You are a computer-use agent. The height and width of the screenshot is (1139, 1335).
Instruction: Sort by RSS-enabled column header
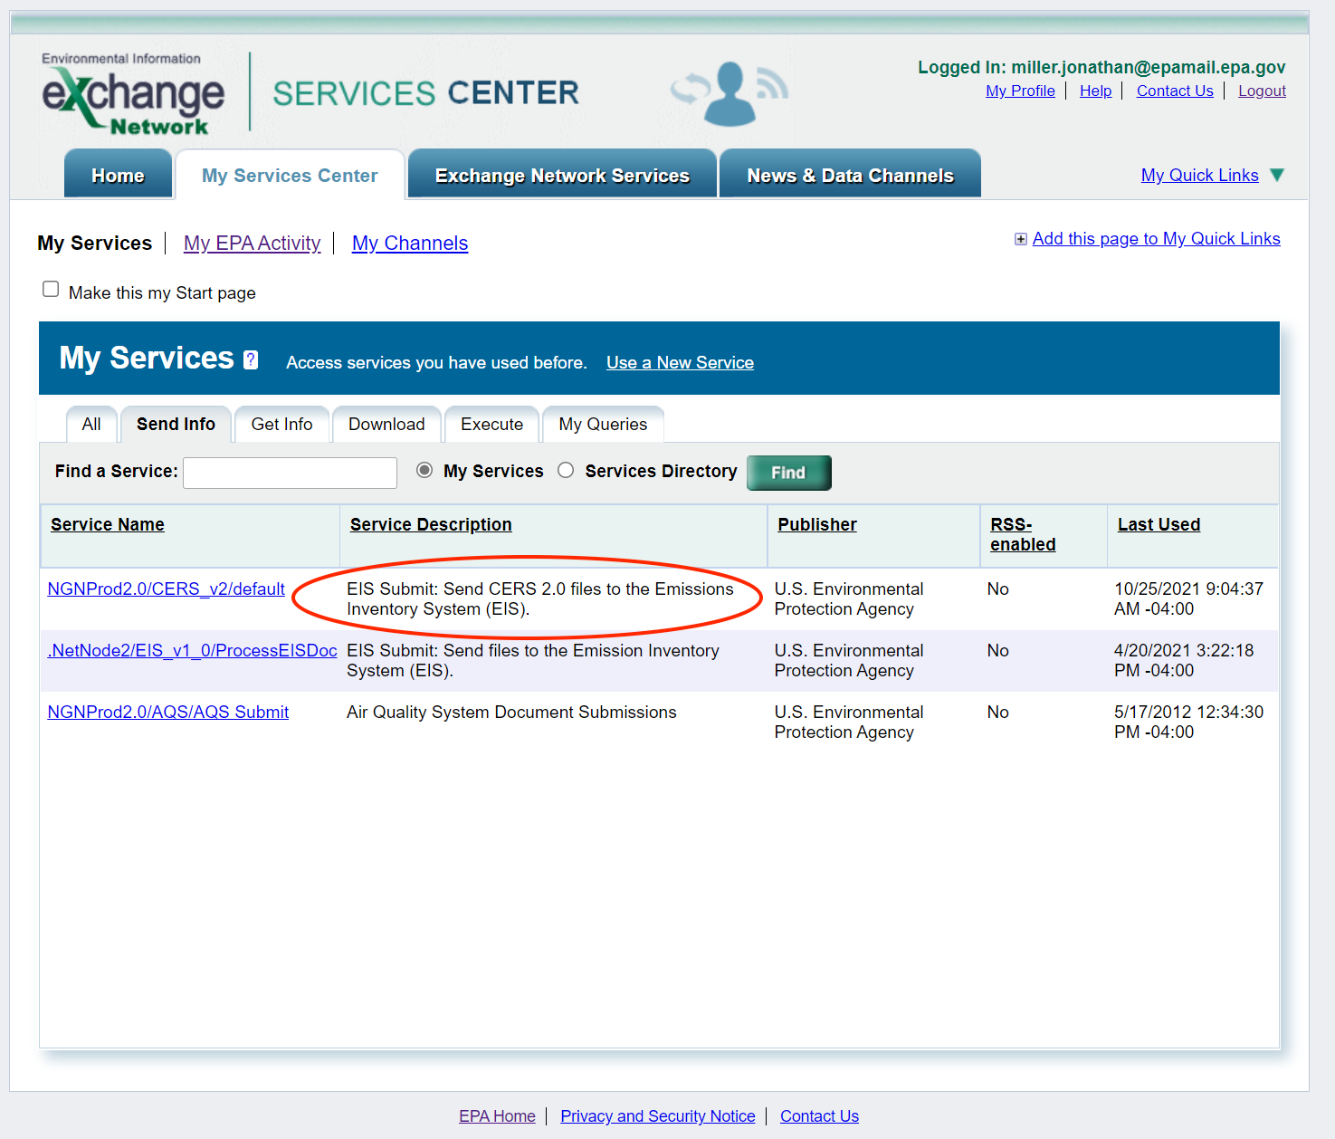point(1023,534)
